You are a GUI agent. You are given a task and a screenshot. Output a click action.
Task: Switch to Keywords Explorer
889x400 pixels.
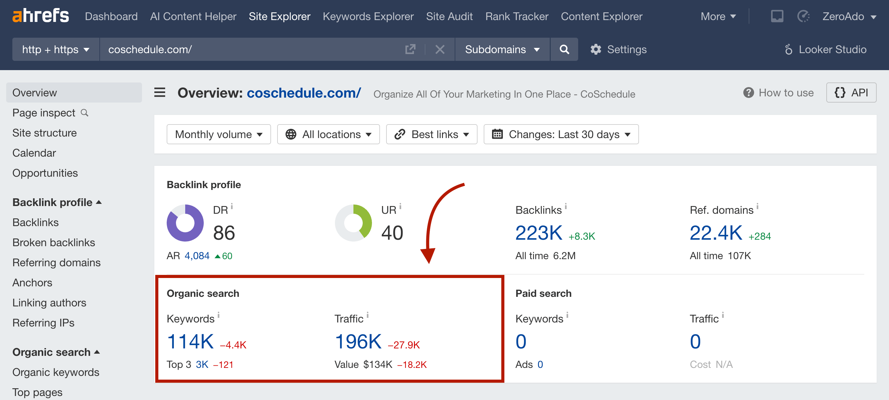click(368, 16)
